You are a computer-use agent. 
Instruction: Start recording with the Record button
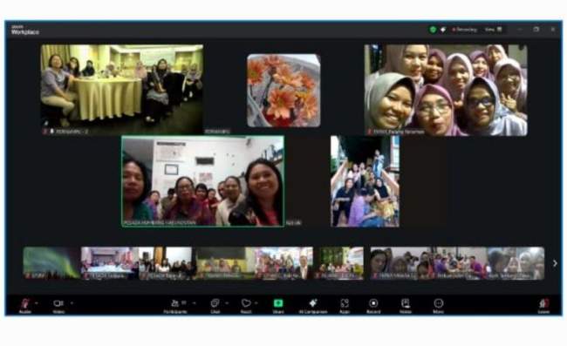373,305
